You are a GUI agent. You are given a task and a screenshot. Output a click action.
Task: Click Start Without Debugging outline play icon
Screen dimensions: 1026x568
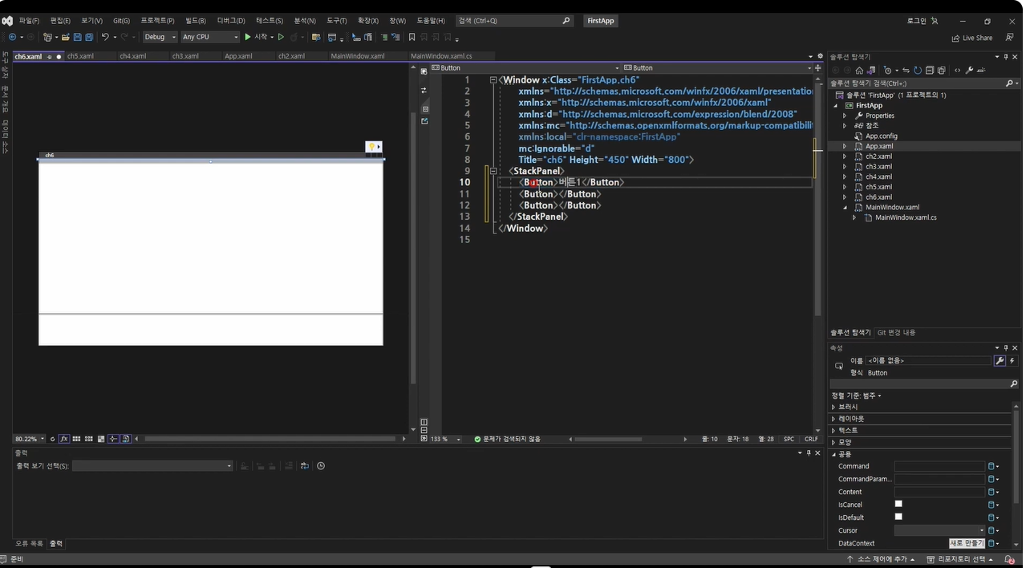point(281,37)
